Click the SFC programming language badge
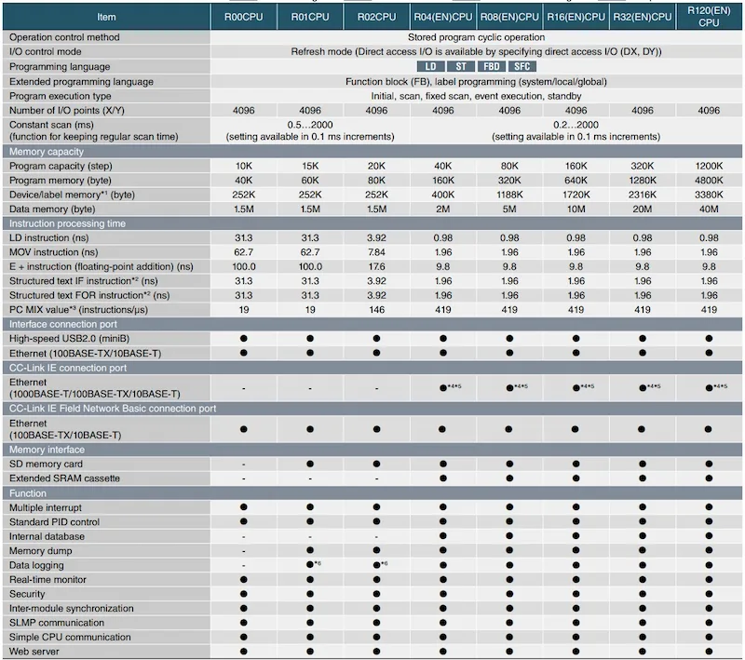The height and width of the screenshot is (660, 745). pos(521,66)
